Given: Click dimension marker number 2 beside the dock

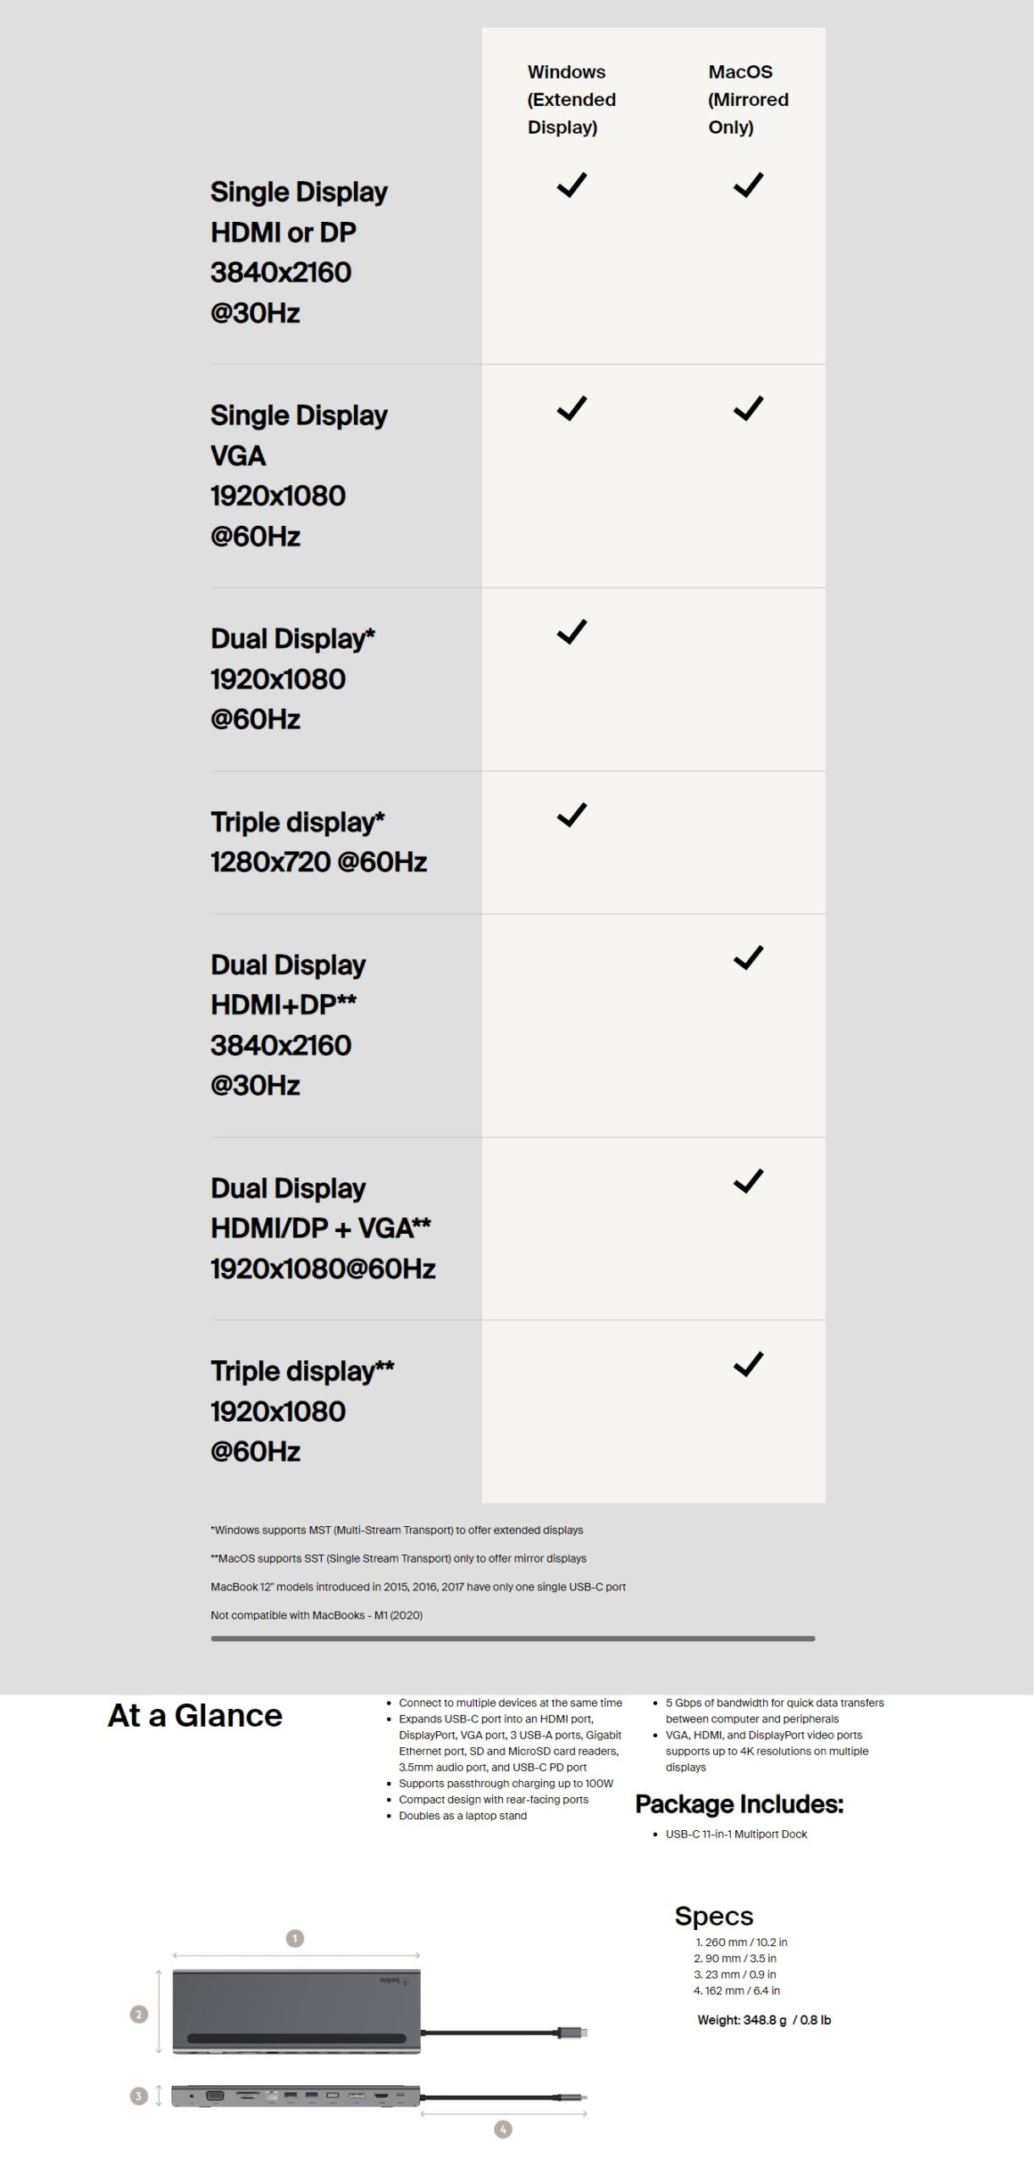Looking at the screenshot, I should (x=139, y=2015).
